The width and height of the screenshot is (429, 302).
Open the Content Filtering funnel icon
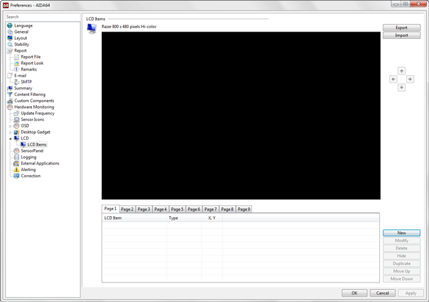click(10, 95)
